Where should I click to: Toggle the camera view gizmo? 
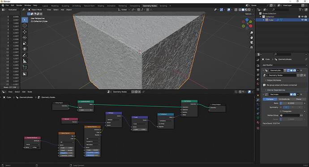pyautogui.click(x=252, y=43)
